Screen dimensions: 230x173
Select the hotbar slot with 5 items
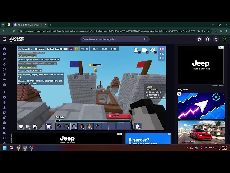point(82,127)
